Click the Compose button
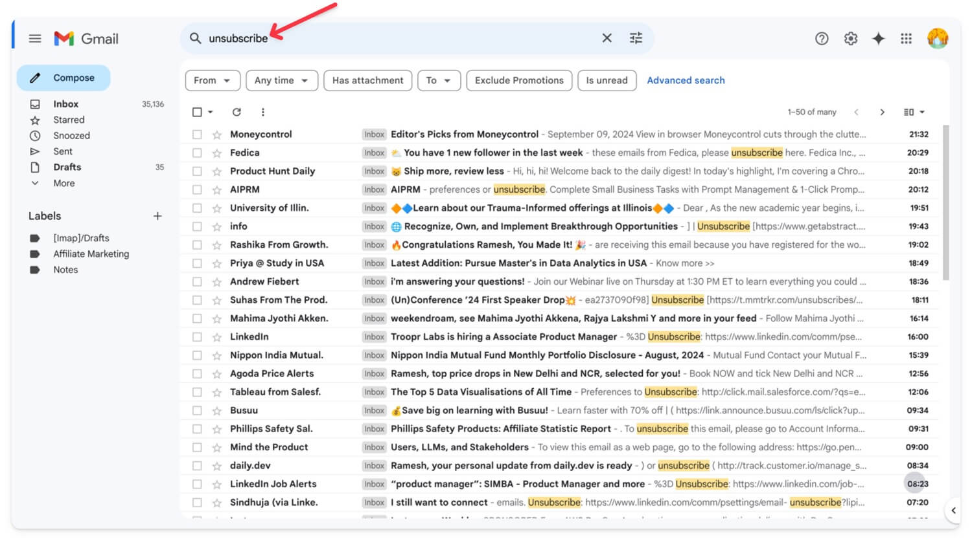 64,78
